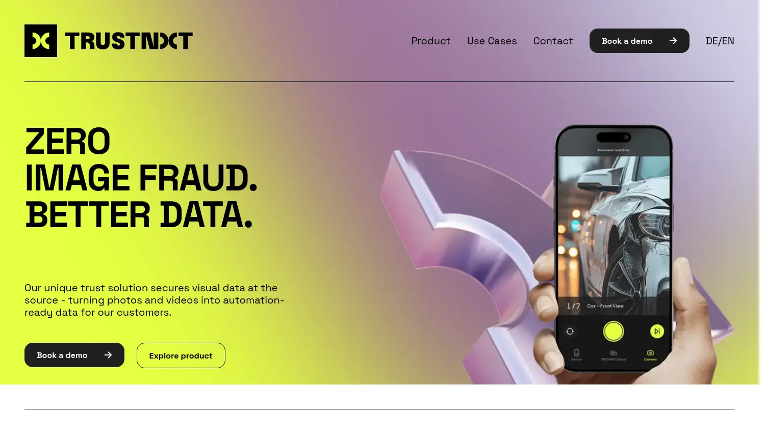Go to the Contact page link

[553, 41]
